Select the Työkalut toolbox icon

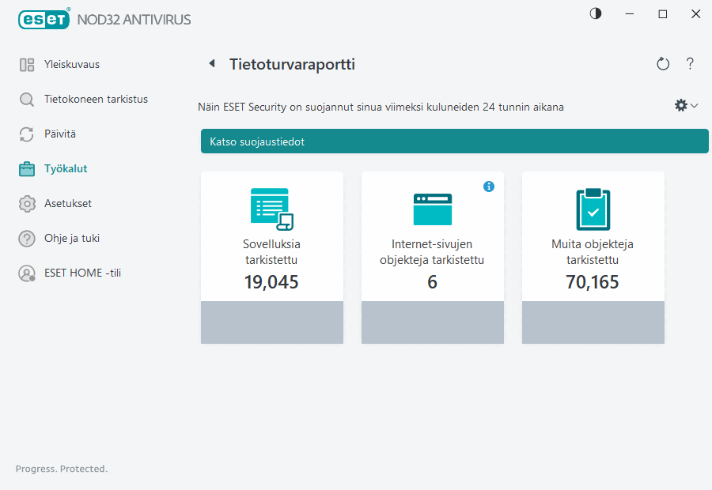[27, 168]
